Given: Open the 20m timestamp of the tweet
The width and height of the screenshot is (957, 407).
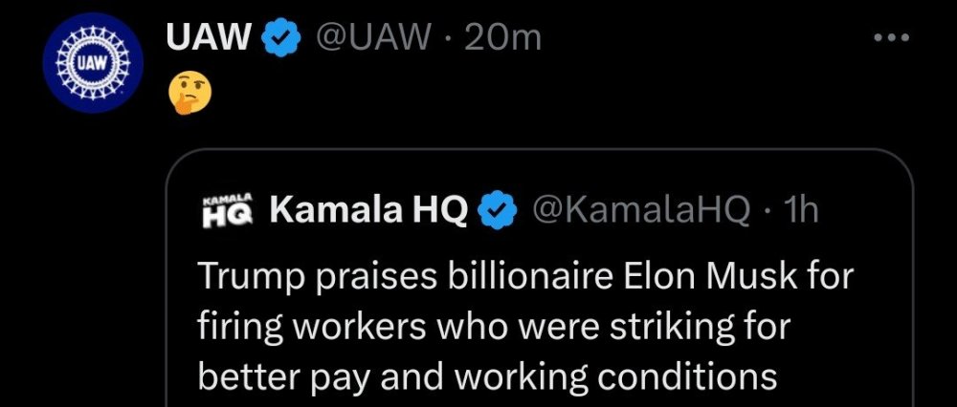Looking at the screenshot, I should (x=503, y=38).
